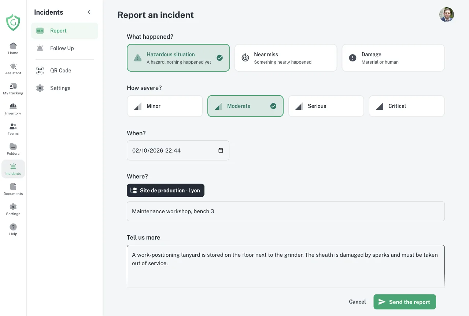The image size is (469, 316).
Task: Click the Tell us more description textarea
Action: pyautogui.click(x=286, y=266)
